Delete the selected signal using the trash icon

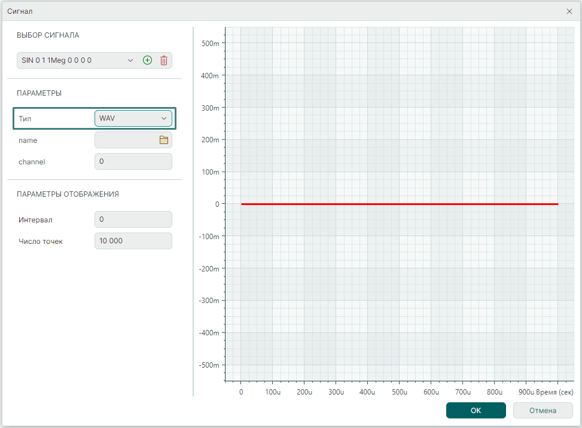(164, 60)
